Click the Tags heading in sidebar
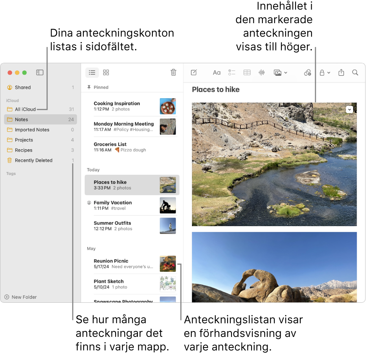The width and height of the screenshot is (367, 355). (x=11, y=174)
